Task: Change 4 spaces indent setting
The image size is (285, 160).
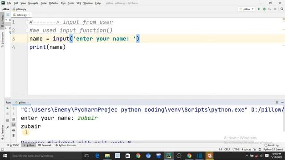Action: [246, 149]
